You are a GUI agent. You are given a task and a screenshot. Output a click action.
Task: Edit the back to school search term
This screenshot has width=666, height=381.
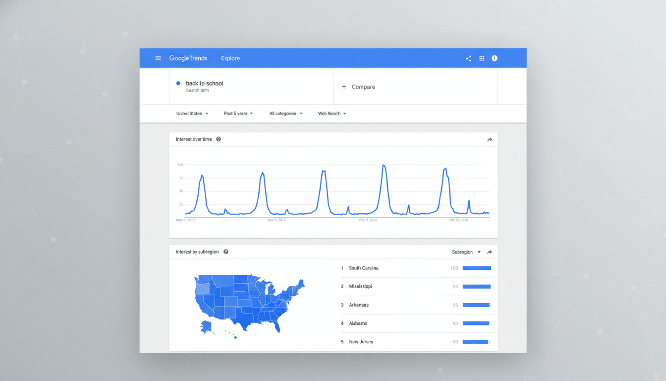point(205,83)
